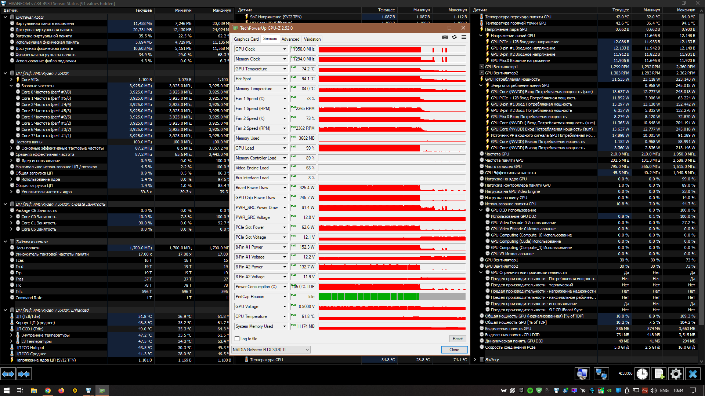The height and width of the screenshot is (396, 705).
Task: Open GPU-Z hamburger menu icon
Action: coord(464,37)
